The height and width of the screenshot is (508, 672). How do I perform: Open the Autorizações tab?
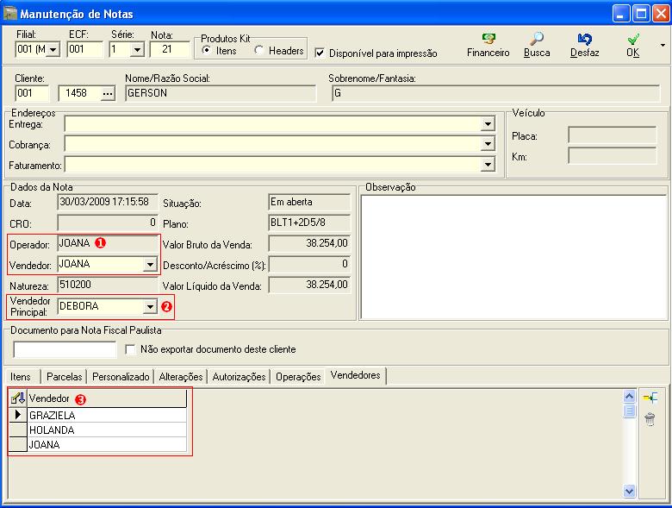(x=240, y=377)
